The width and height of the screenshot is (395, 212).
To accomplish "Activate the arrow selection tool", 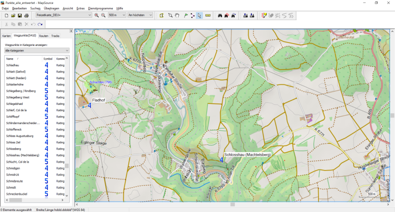I will click(x=199, y=15).
